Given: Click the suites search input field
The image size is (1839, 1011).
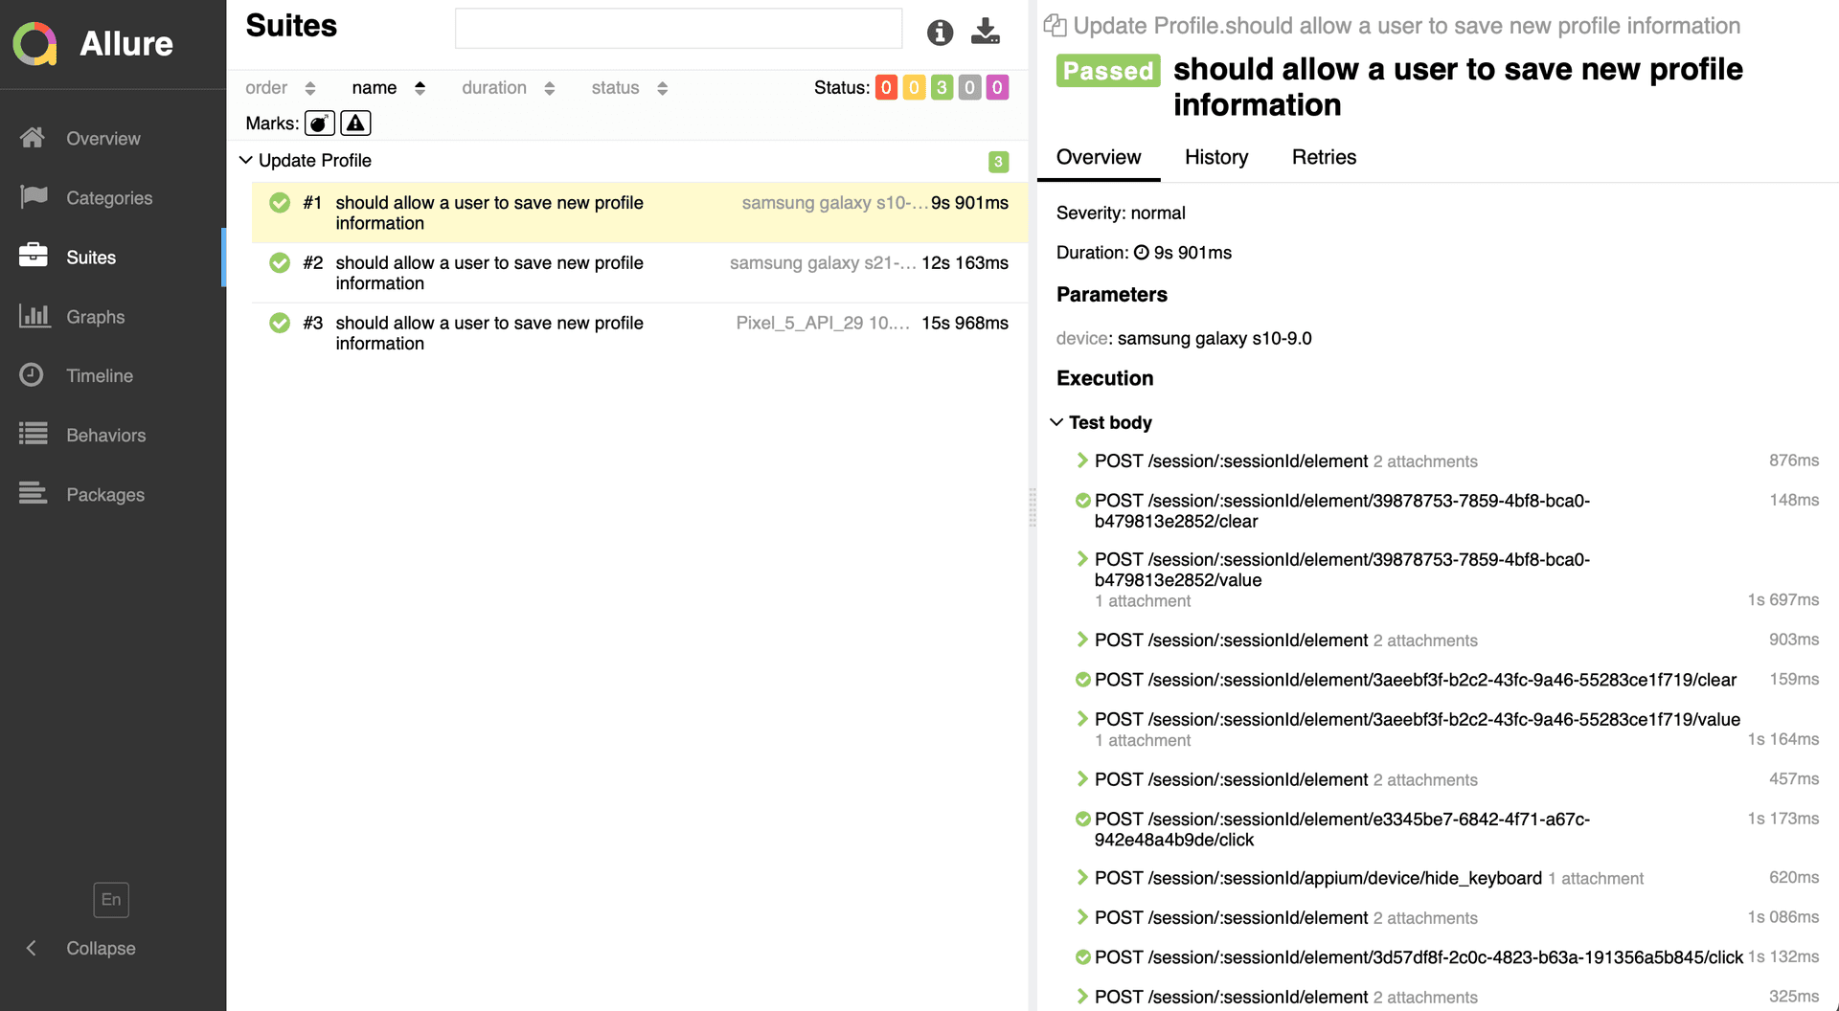Looking at the screenshot, I should pyautogui.click(x=678, y=29).
